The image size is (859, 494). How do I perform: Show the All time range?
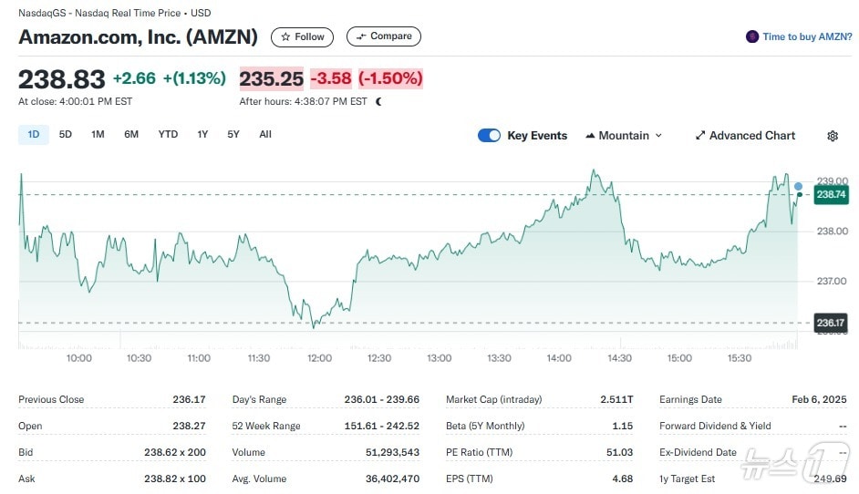pyautogui.click(x=265, y=135)
